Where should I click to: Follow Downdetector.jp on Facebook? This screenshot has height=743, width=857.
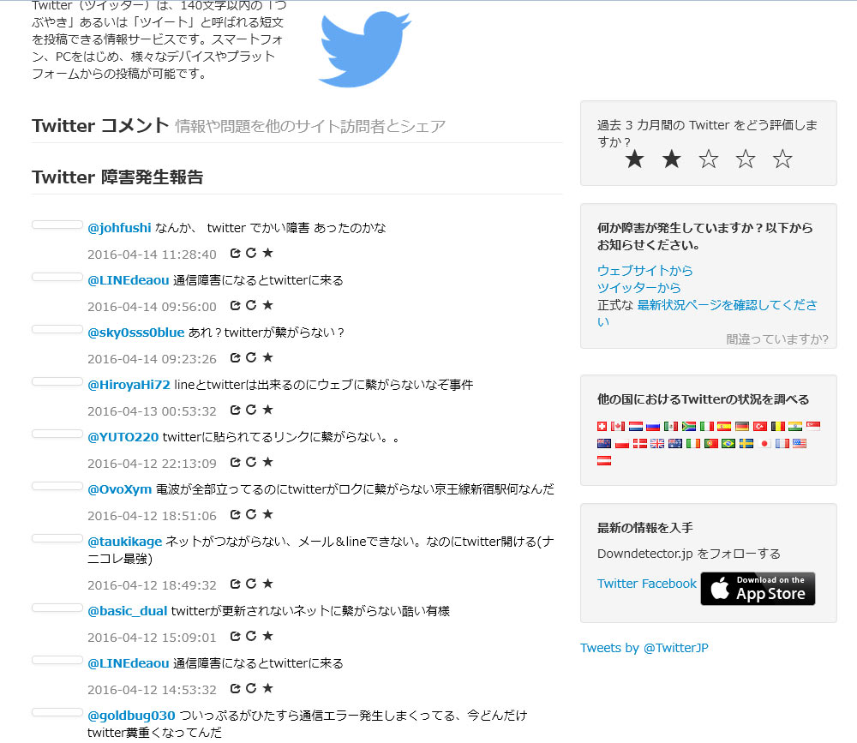pyautogui.click(x=669, y=584)
